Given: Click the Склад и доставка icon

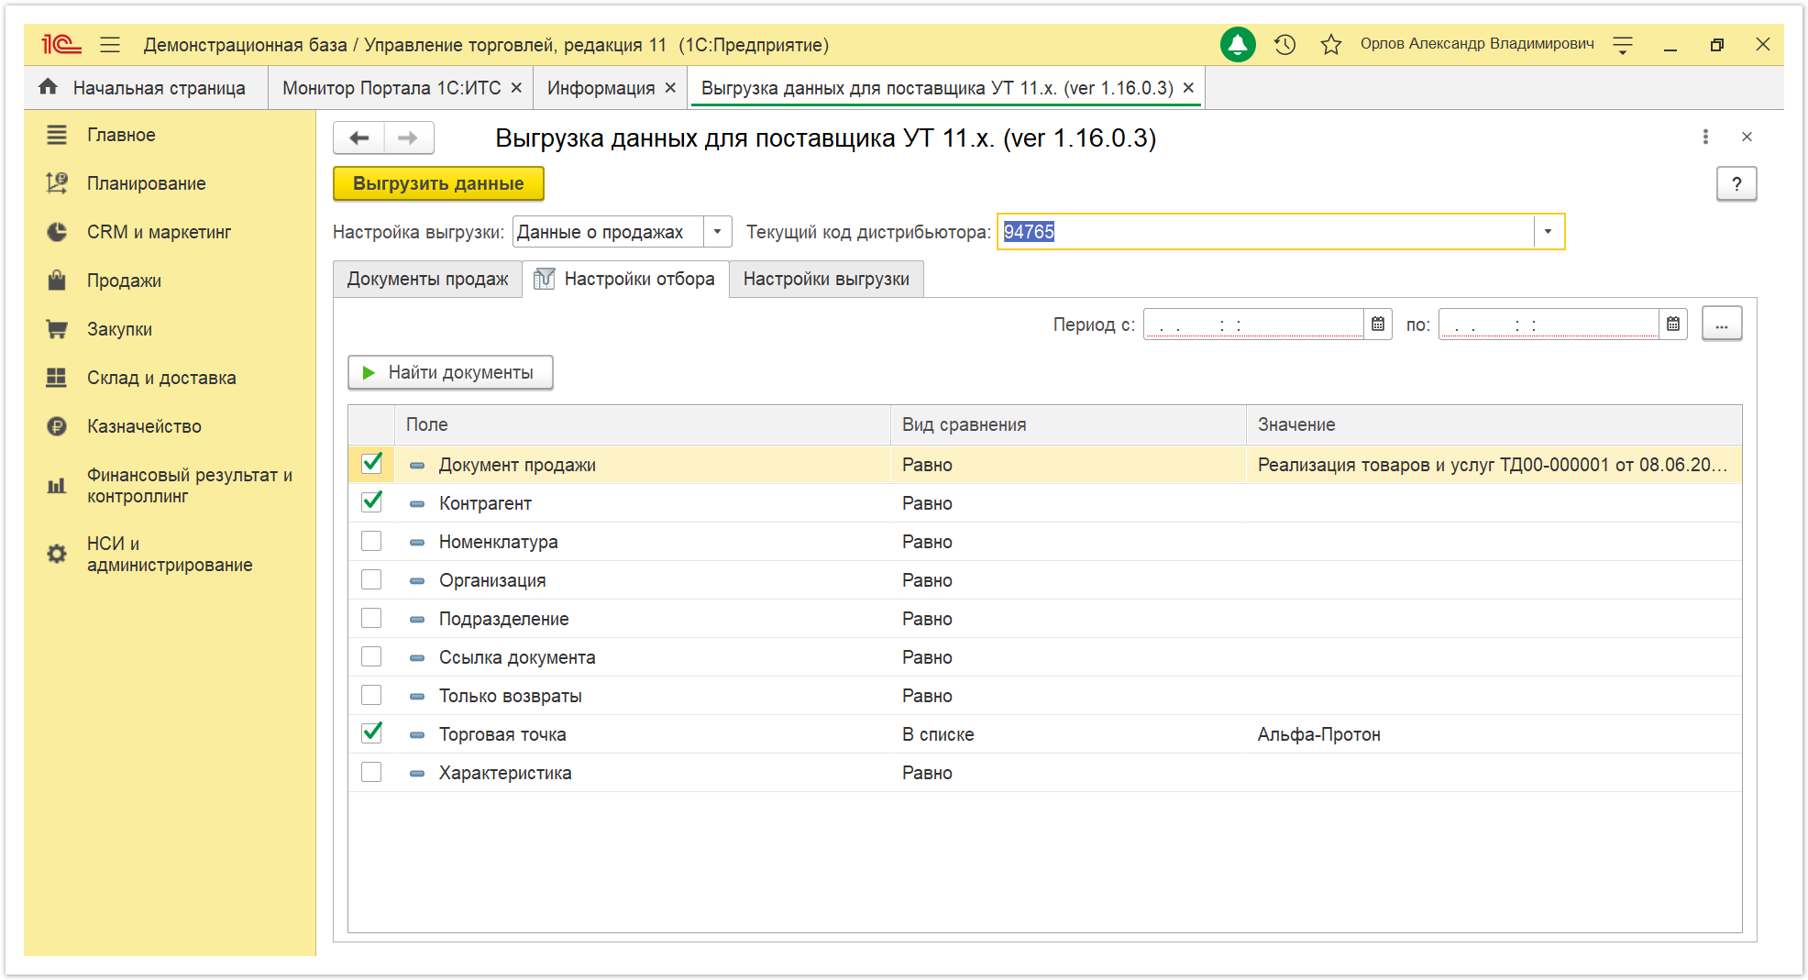Looking at the screenshot, I should point(57,378).
